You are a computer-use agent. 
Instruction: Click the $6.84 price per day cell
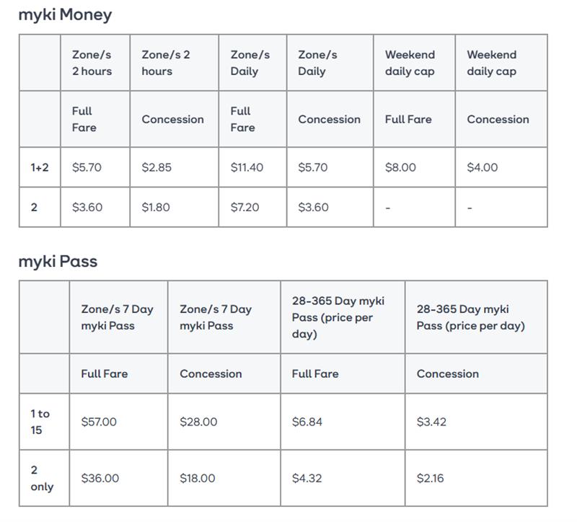click(307, 422)
